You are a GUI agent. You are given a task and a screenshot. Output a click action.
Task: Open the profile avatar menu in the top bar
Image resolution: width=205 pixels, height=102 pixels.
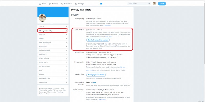tap(155, 4)
